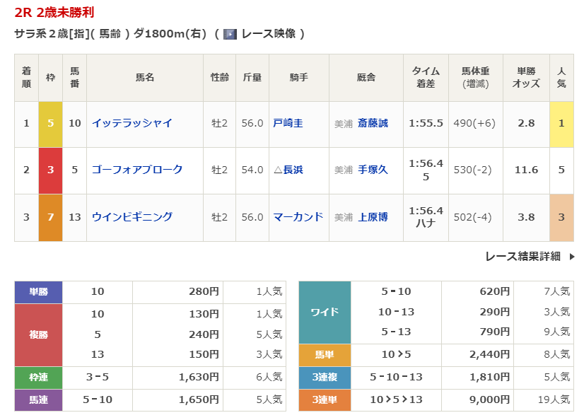
Task: Select the ワイド payout label
Action: tap(325, 312)
